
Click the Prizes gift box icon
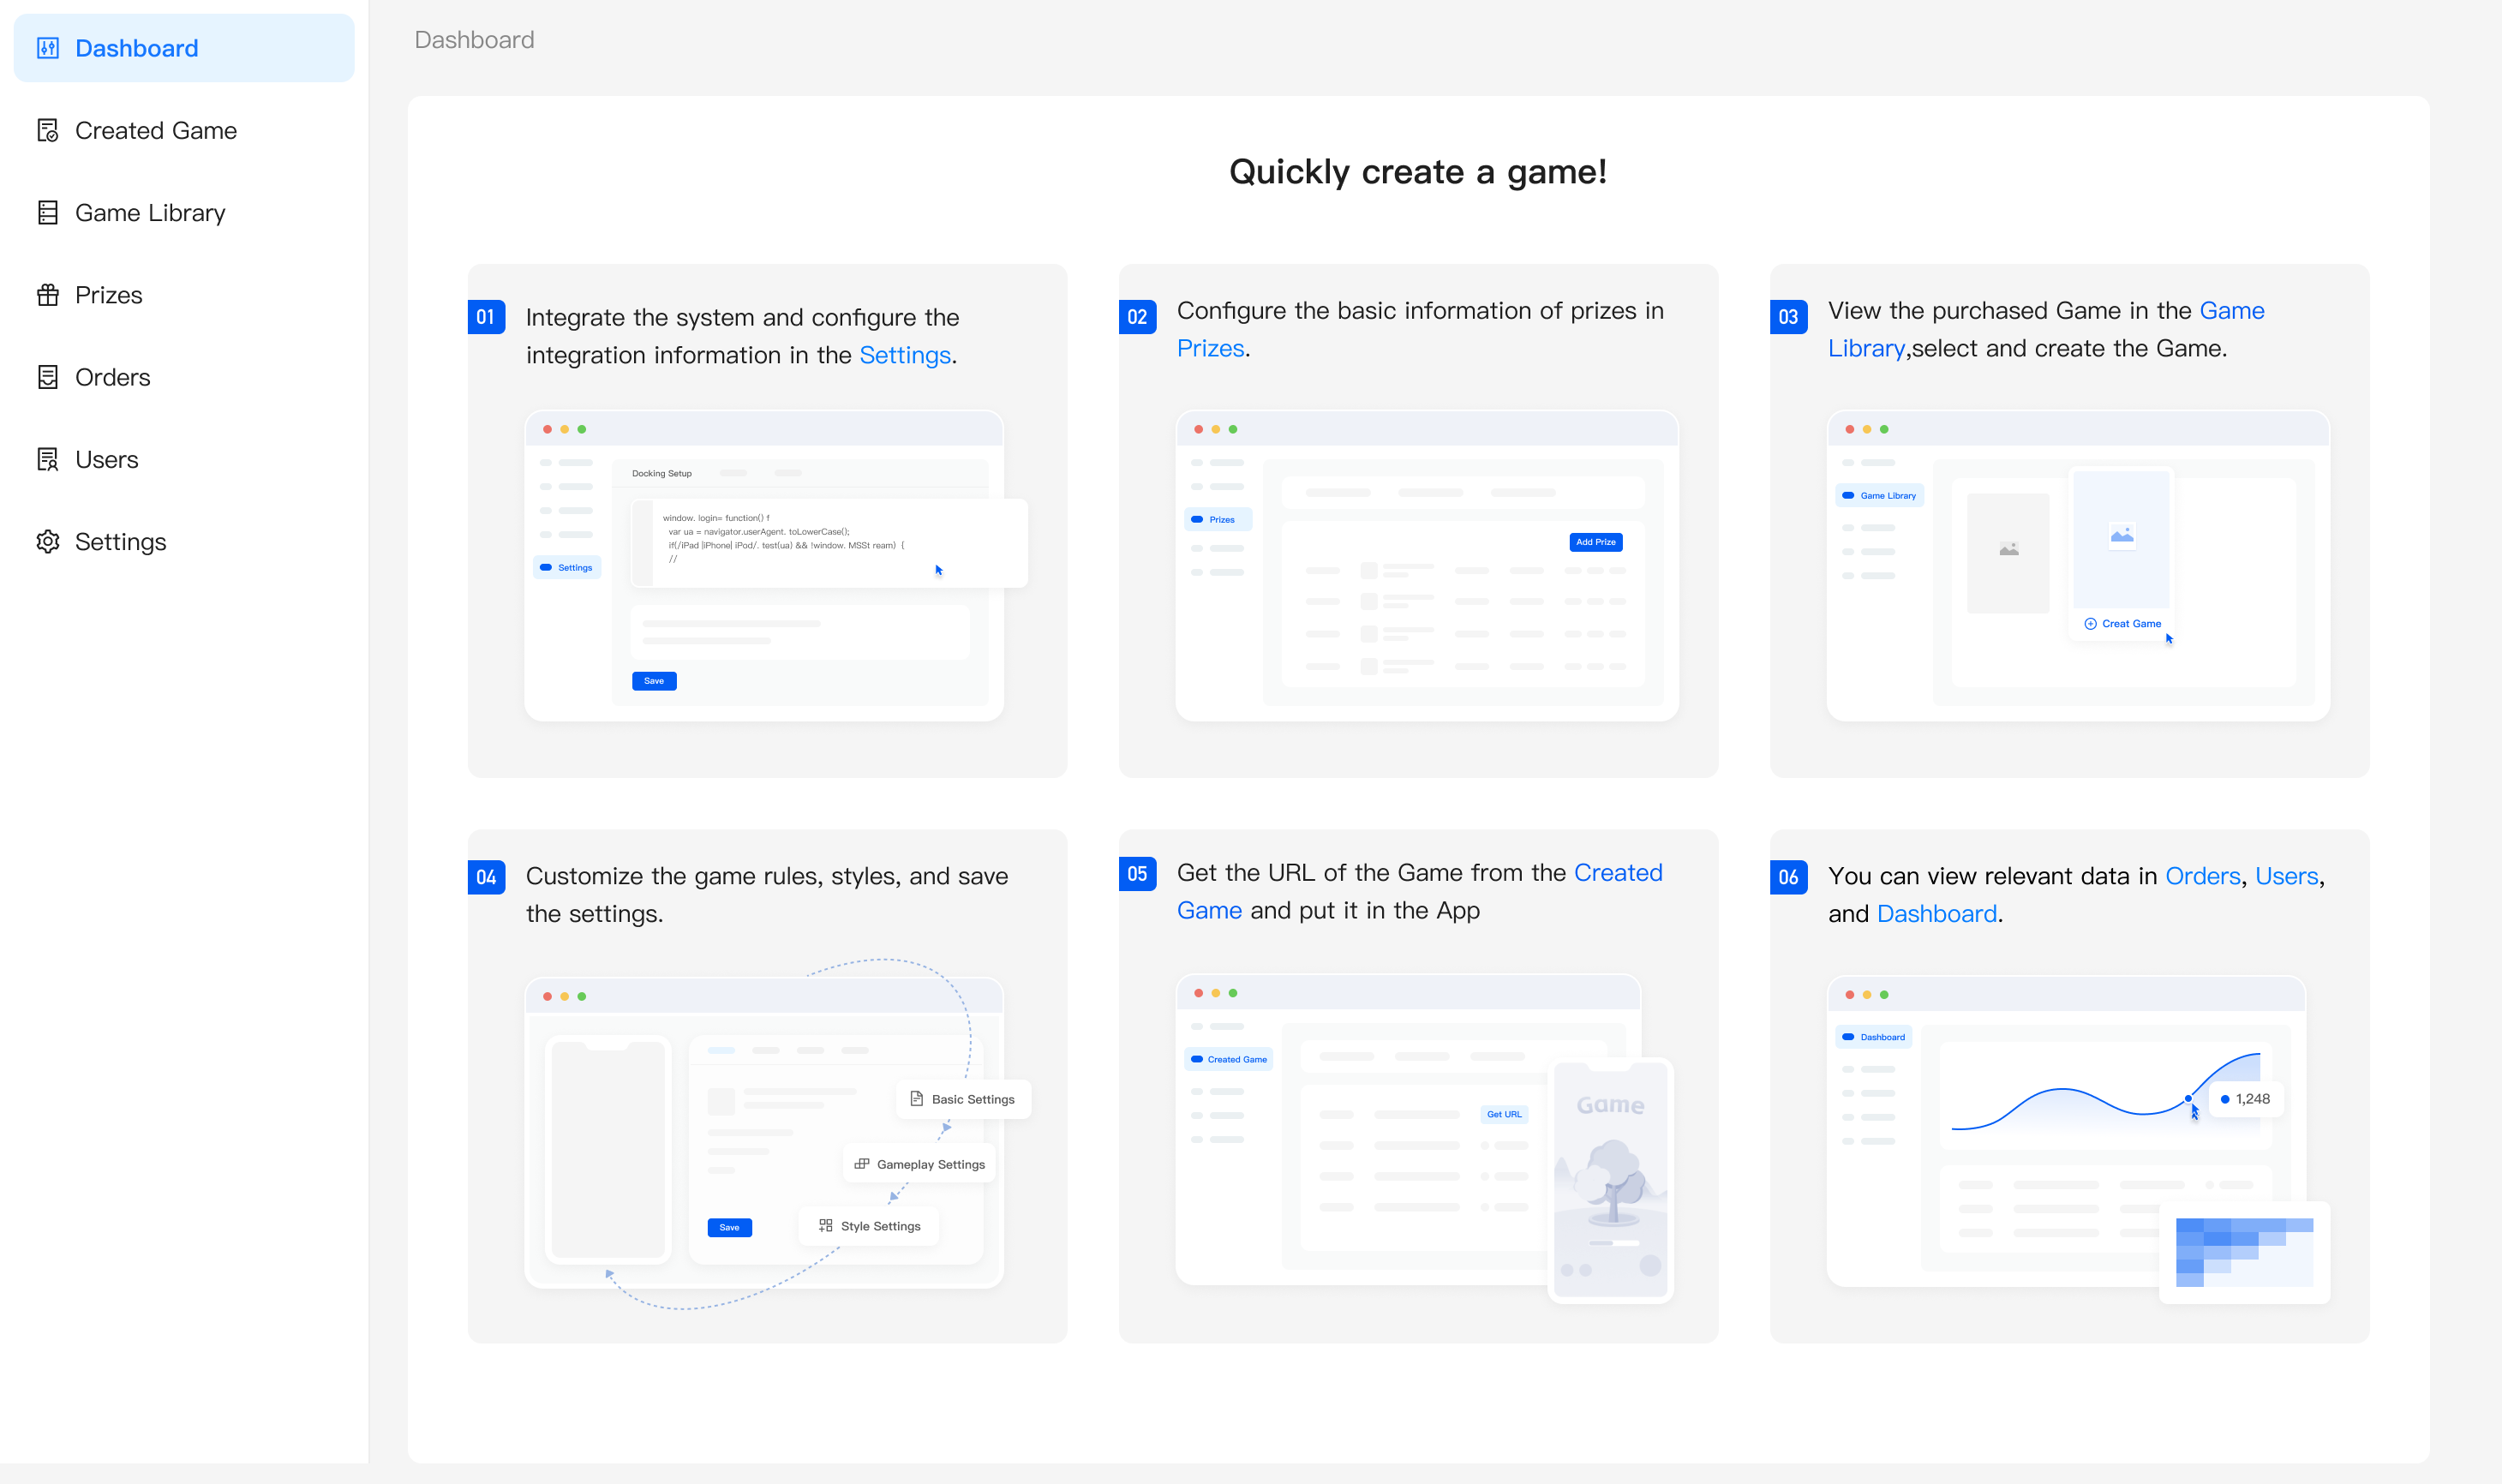tap(48, 295)
